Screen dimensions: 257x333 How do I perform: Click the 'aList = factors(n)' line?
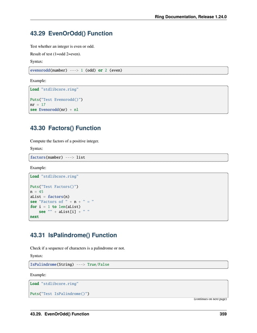pyautogui.click(x=50, y=197)
